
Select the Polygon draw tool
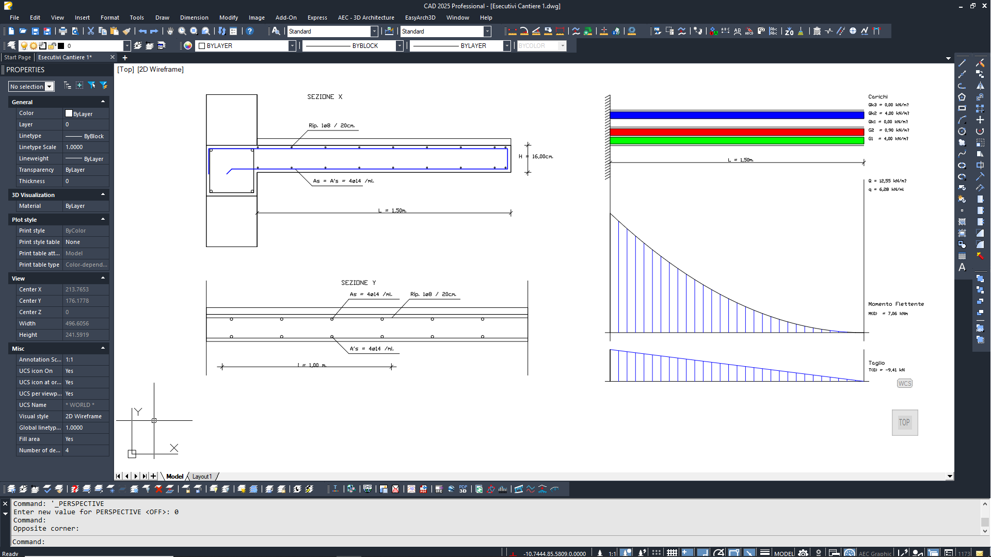[962, 97]
